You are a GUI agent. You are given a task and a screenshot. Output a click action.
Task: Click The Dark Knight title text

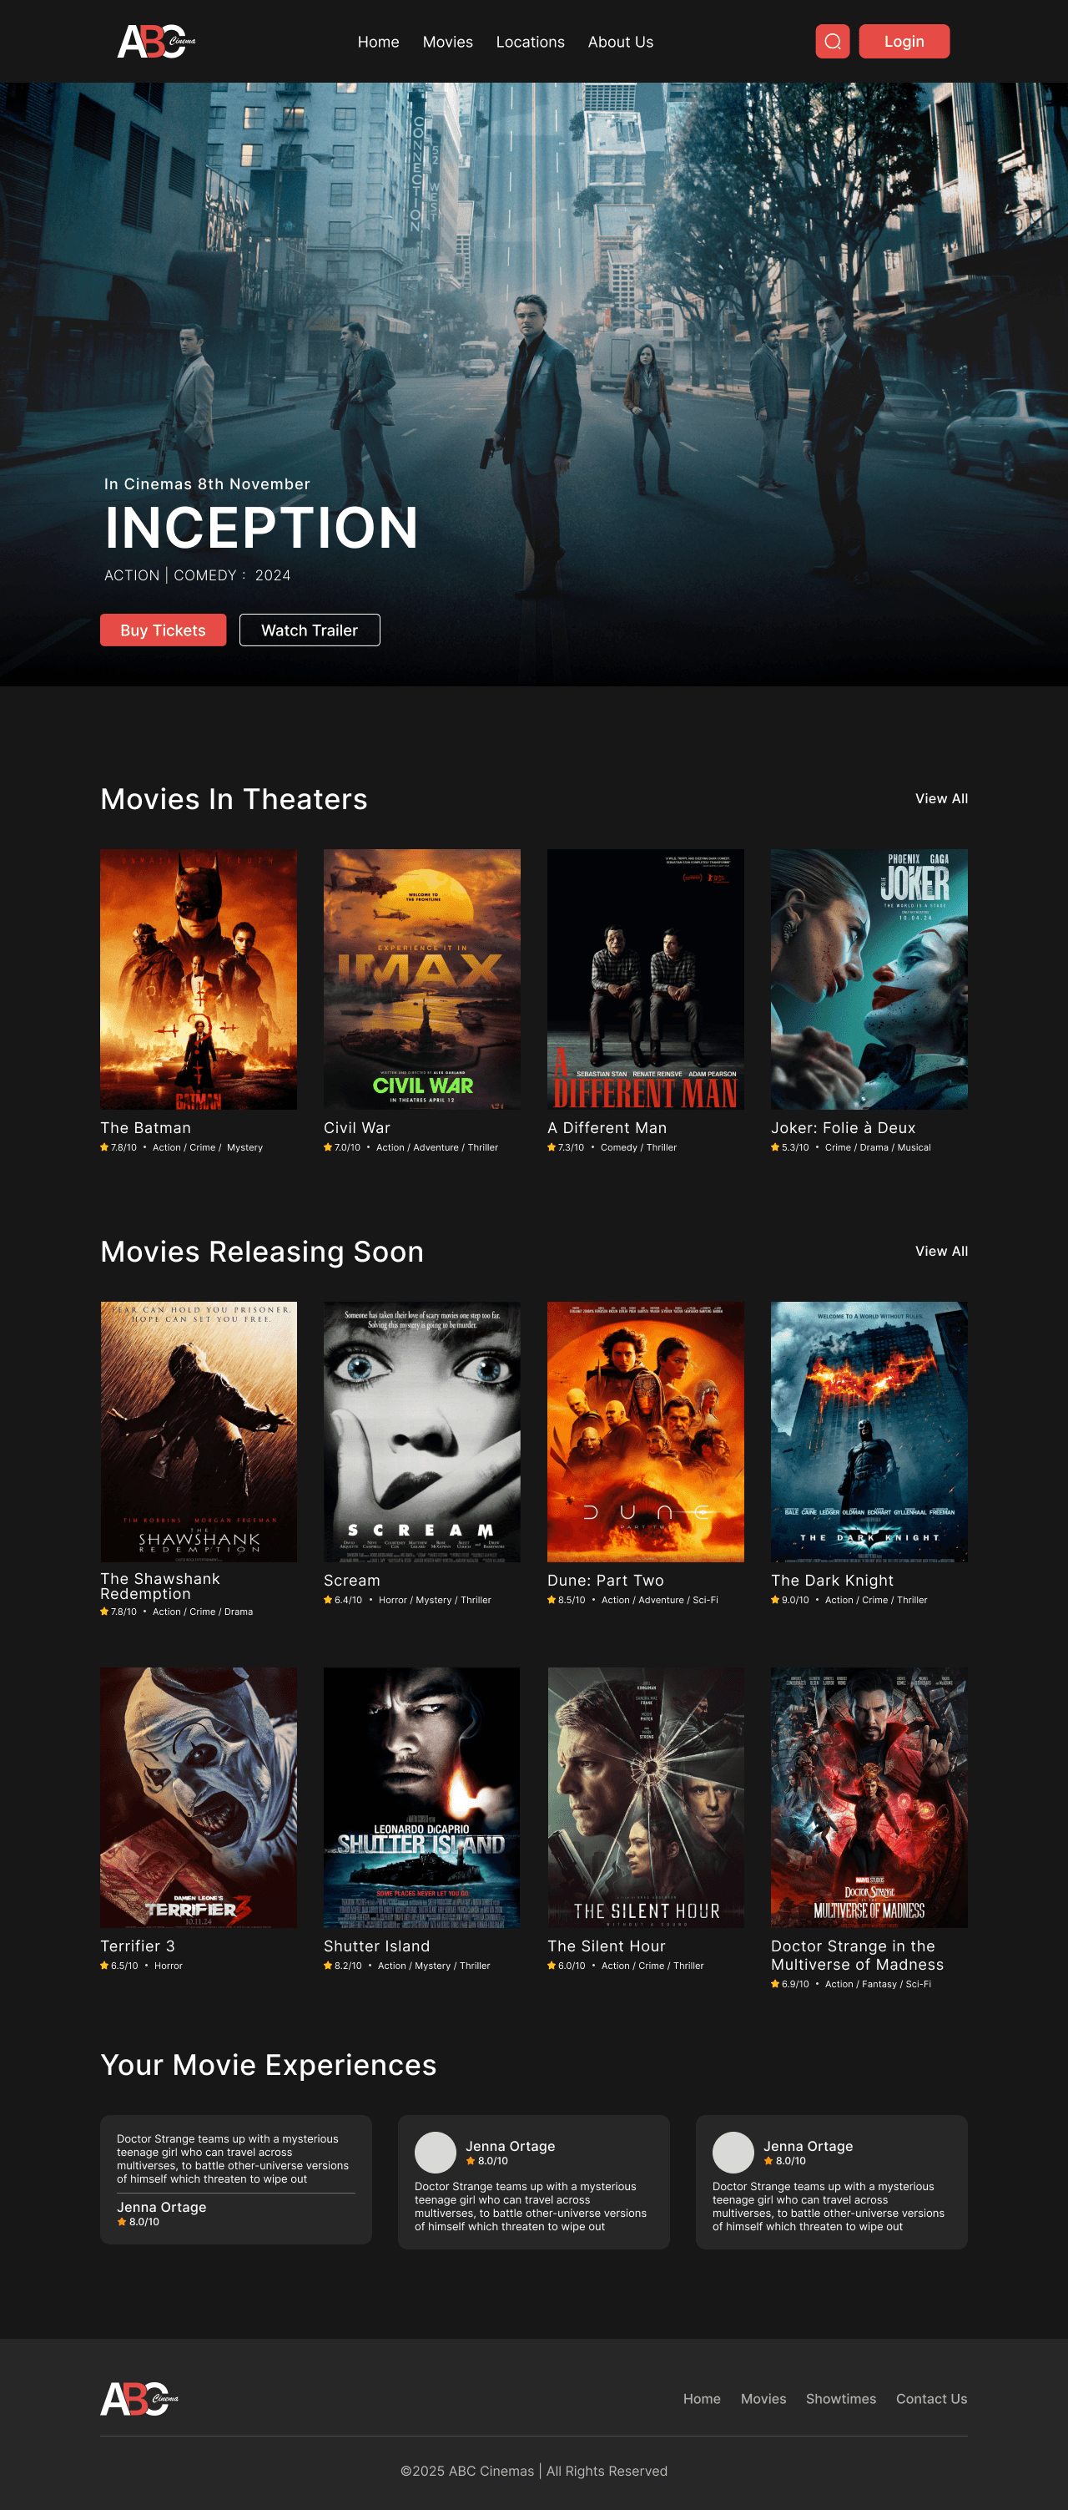833,1581
